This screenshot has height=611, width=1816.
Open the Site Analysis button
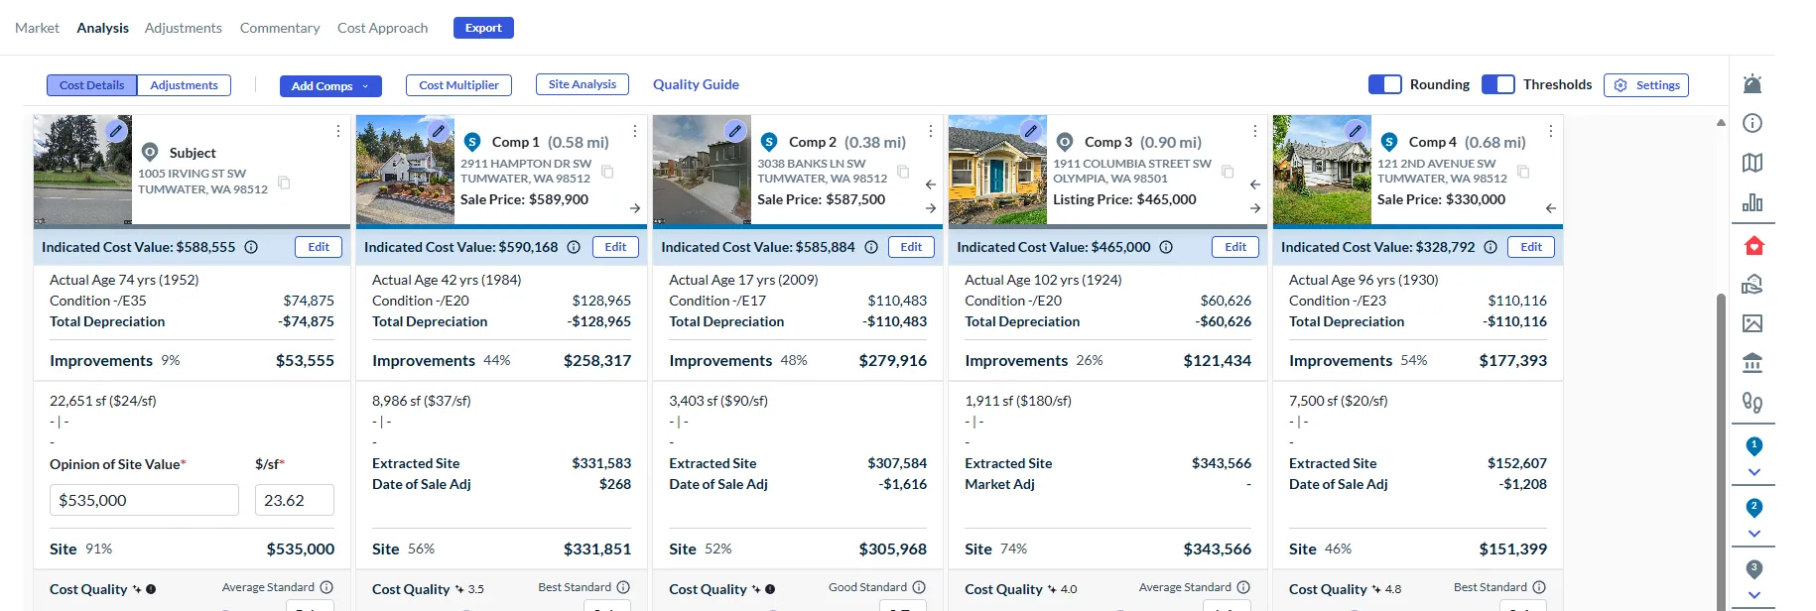(x=583, y=84)
